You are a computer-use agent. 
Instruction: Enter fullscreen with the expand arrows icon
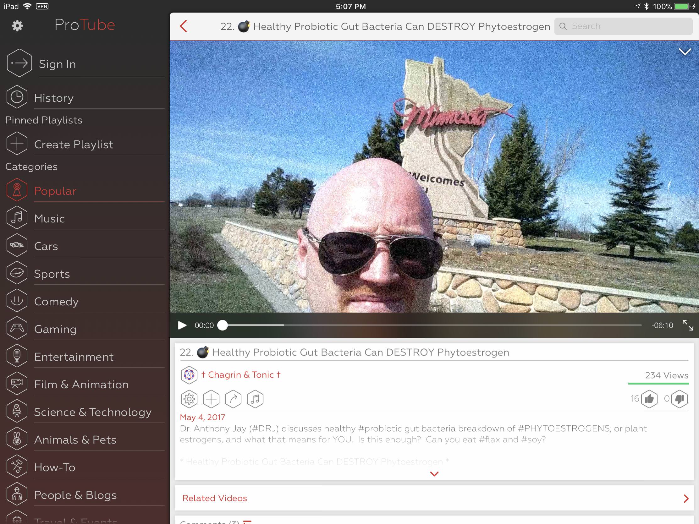[x=688, y=325]
